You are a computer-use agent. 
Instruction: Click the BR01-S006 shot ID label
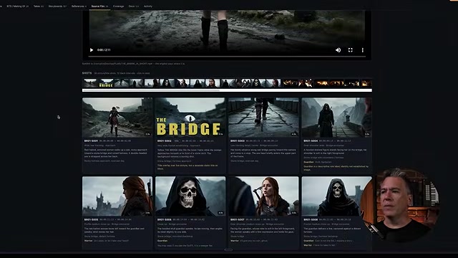165,219
